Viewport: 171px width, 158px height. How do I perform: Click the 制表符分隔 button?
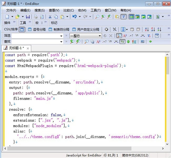click(59, 29)
